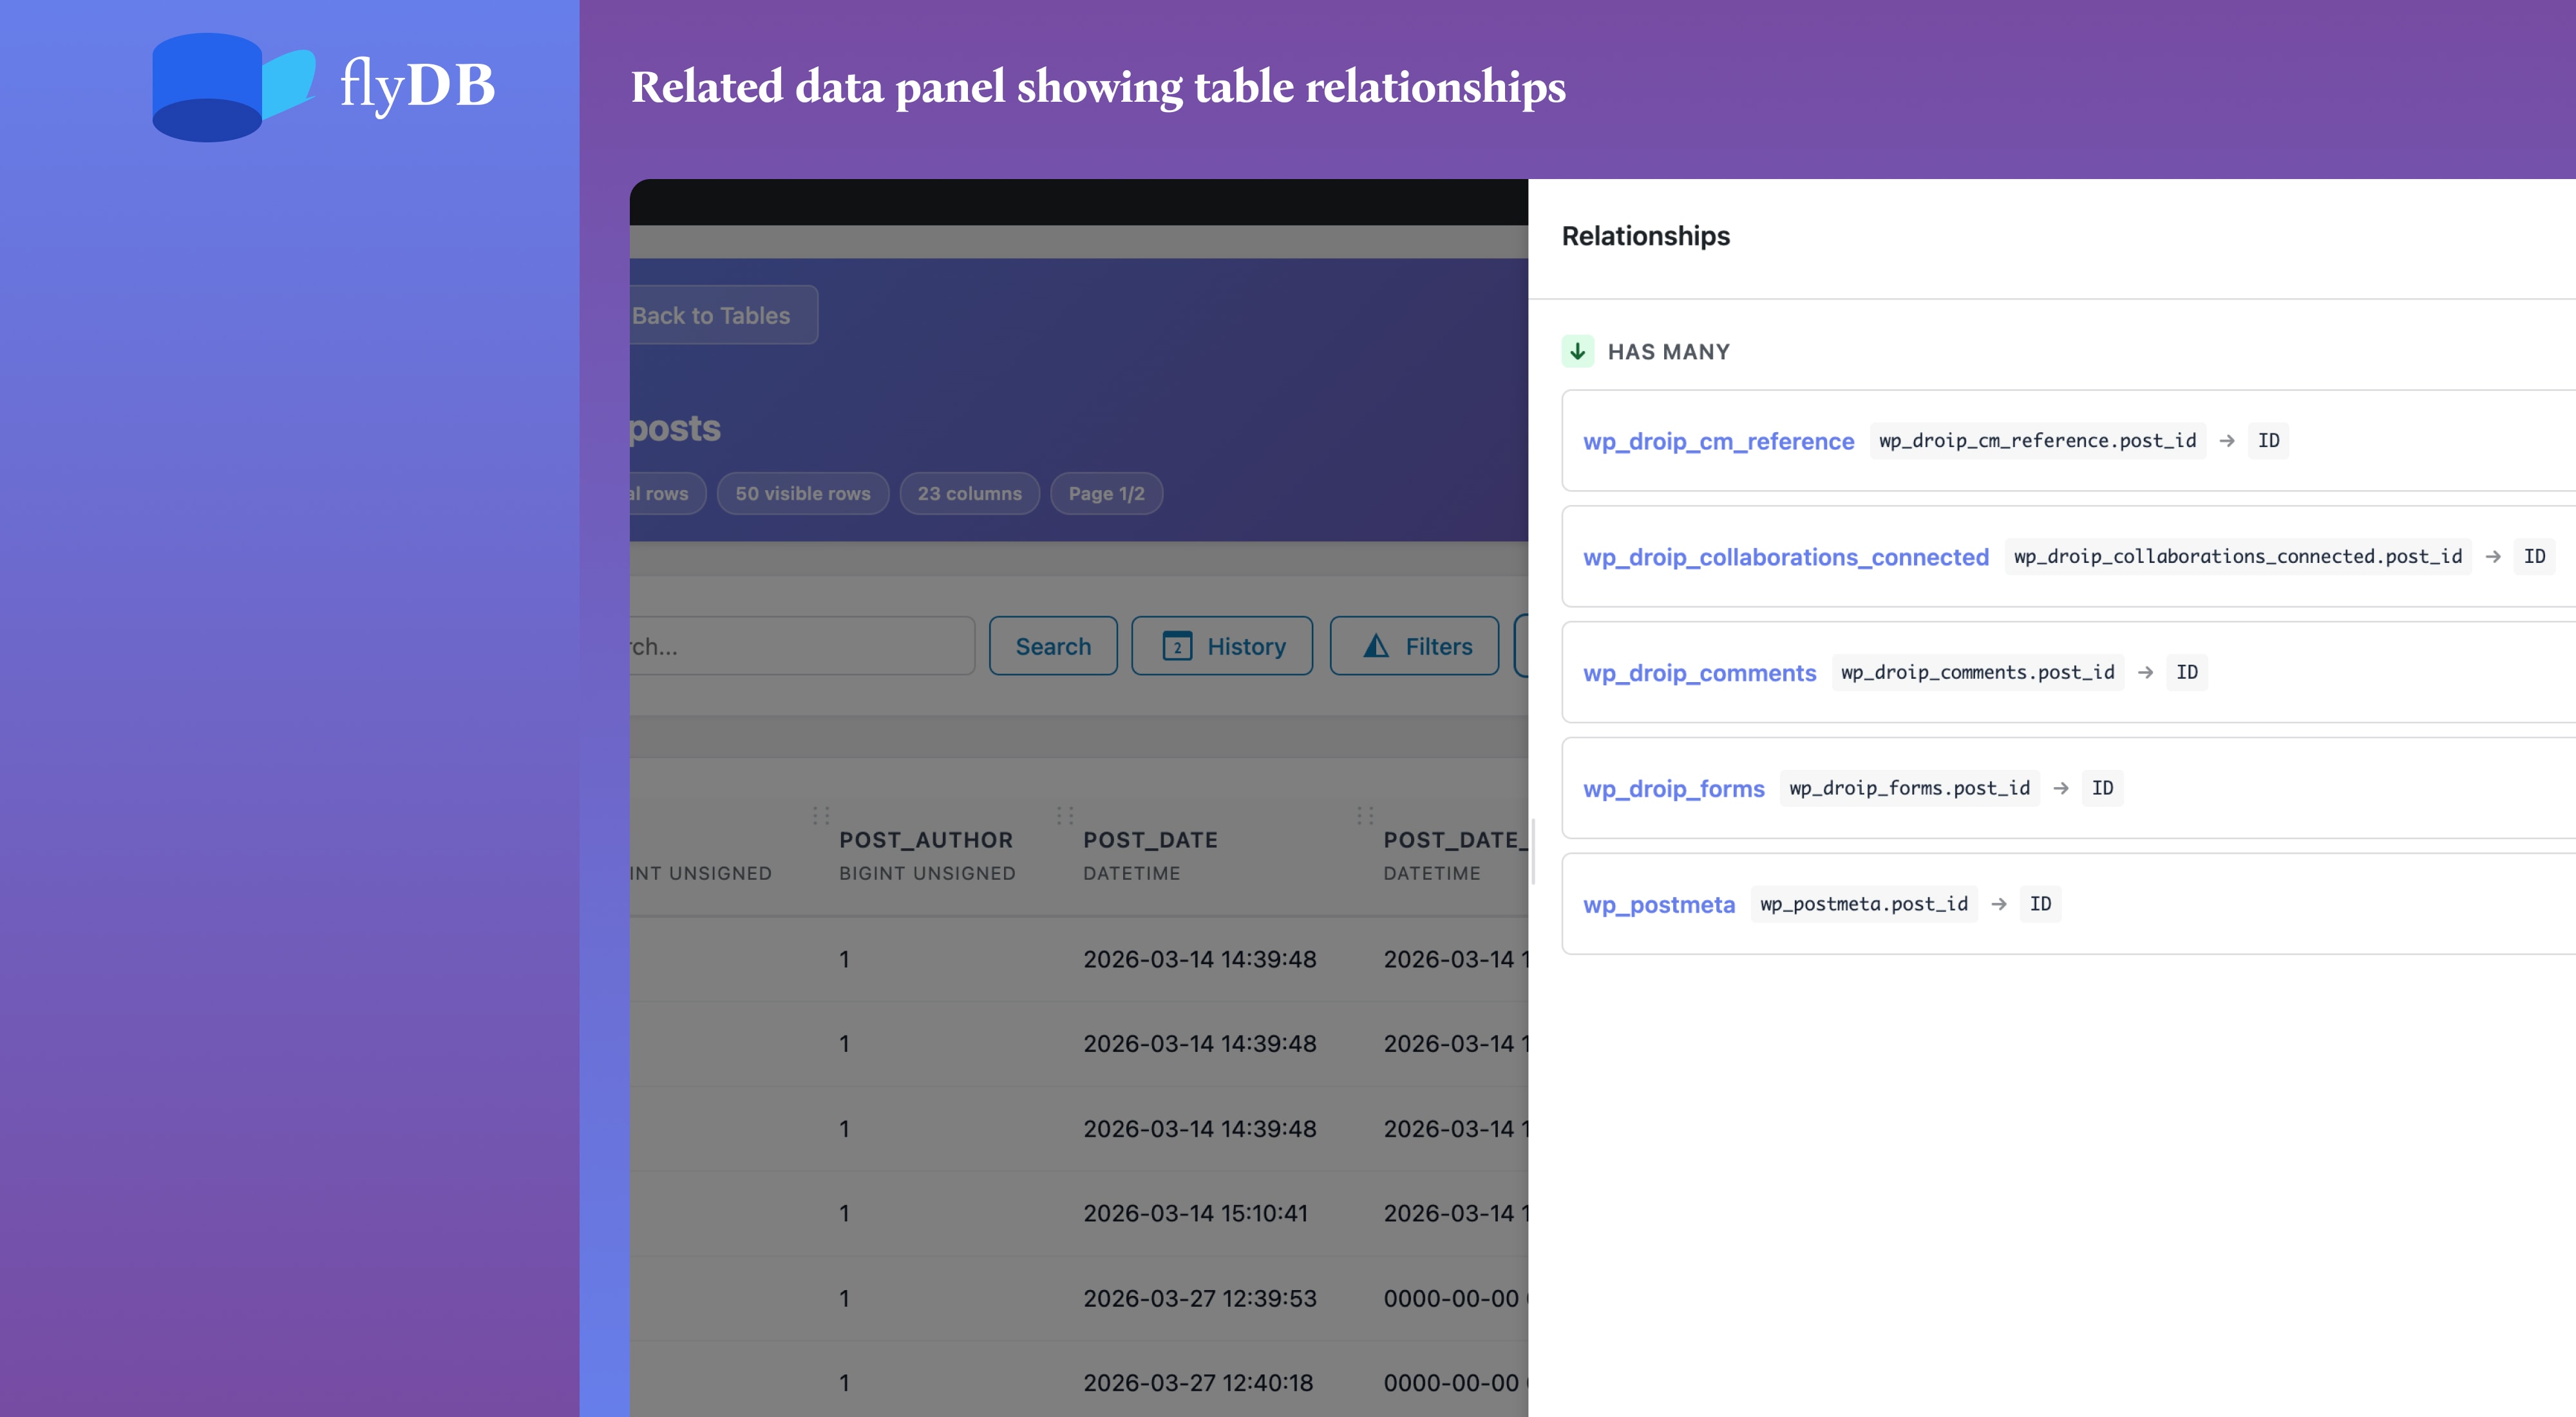The width and height of the screenshot is (2576, 1417).
Task: Click the History icon on the History button
Action: click(x=1178, y=646)
